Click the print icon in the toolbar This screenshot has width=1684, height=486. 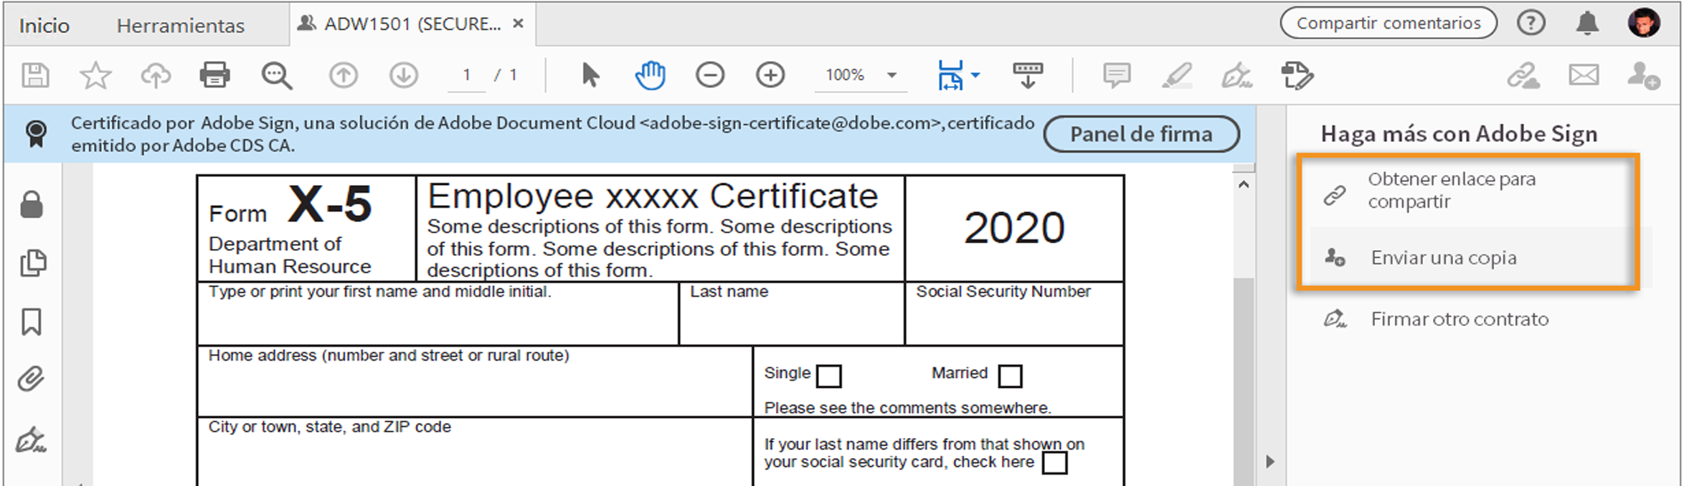point(214,75)
